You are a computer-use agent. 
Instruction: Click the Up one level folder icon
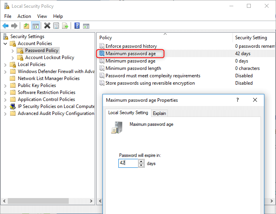coord(26,26)
